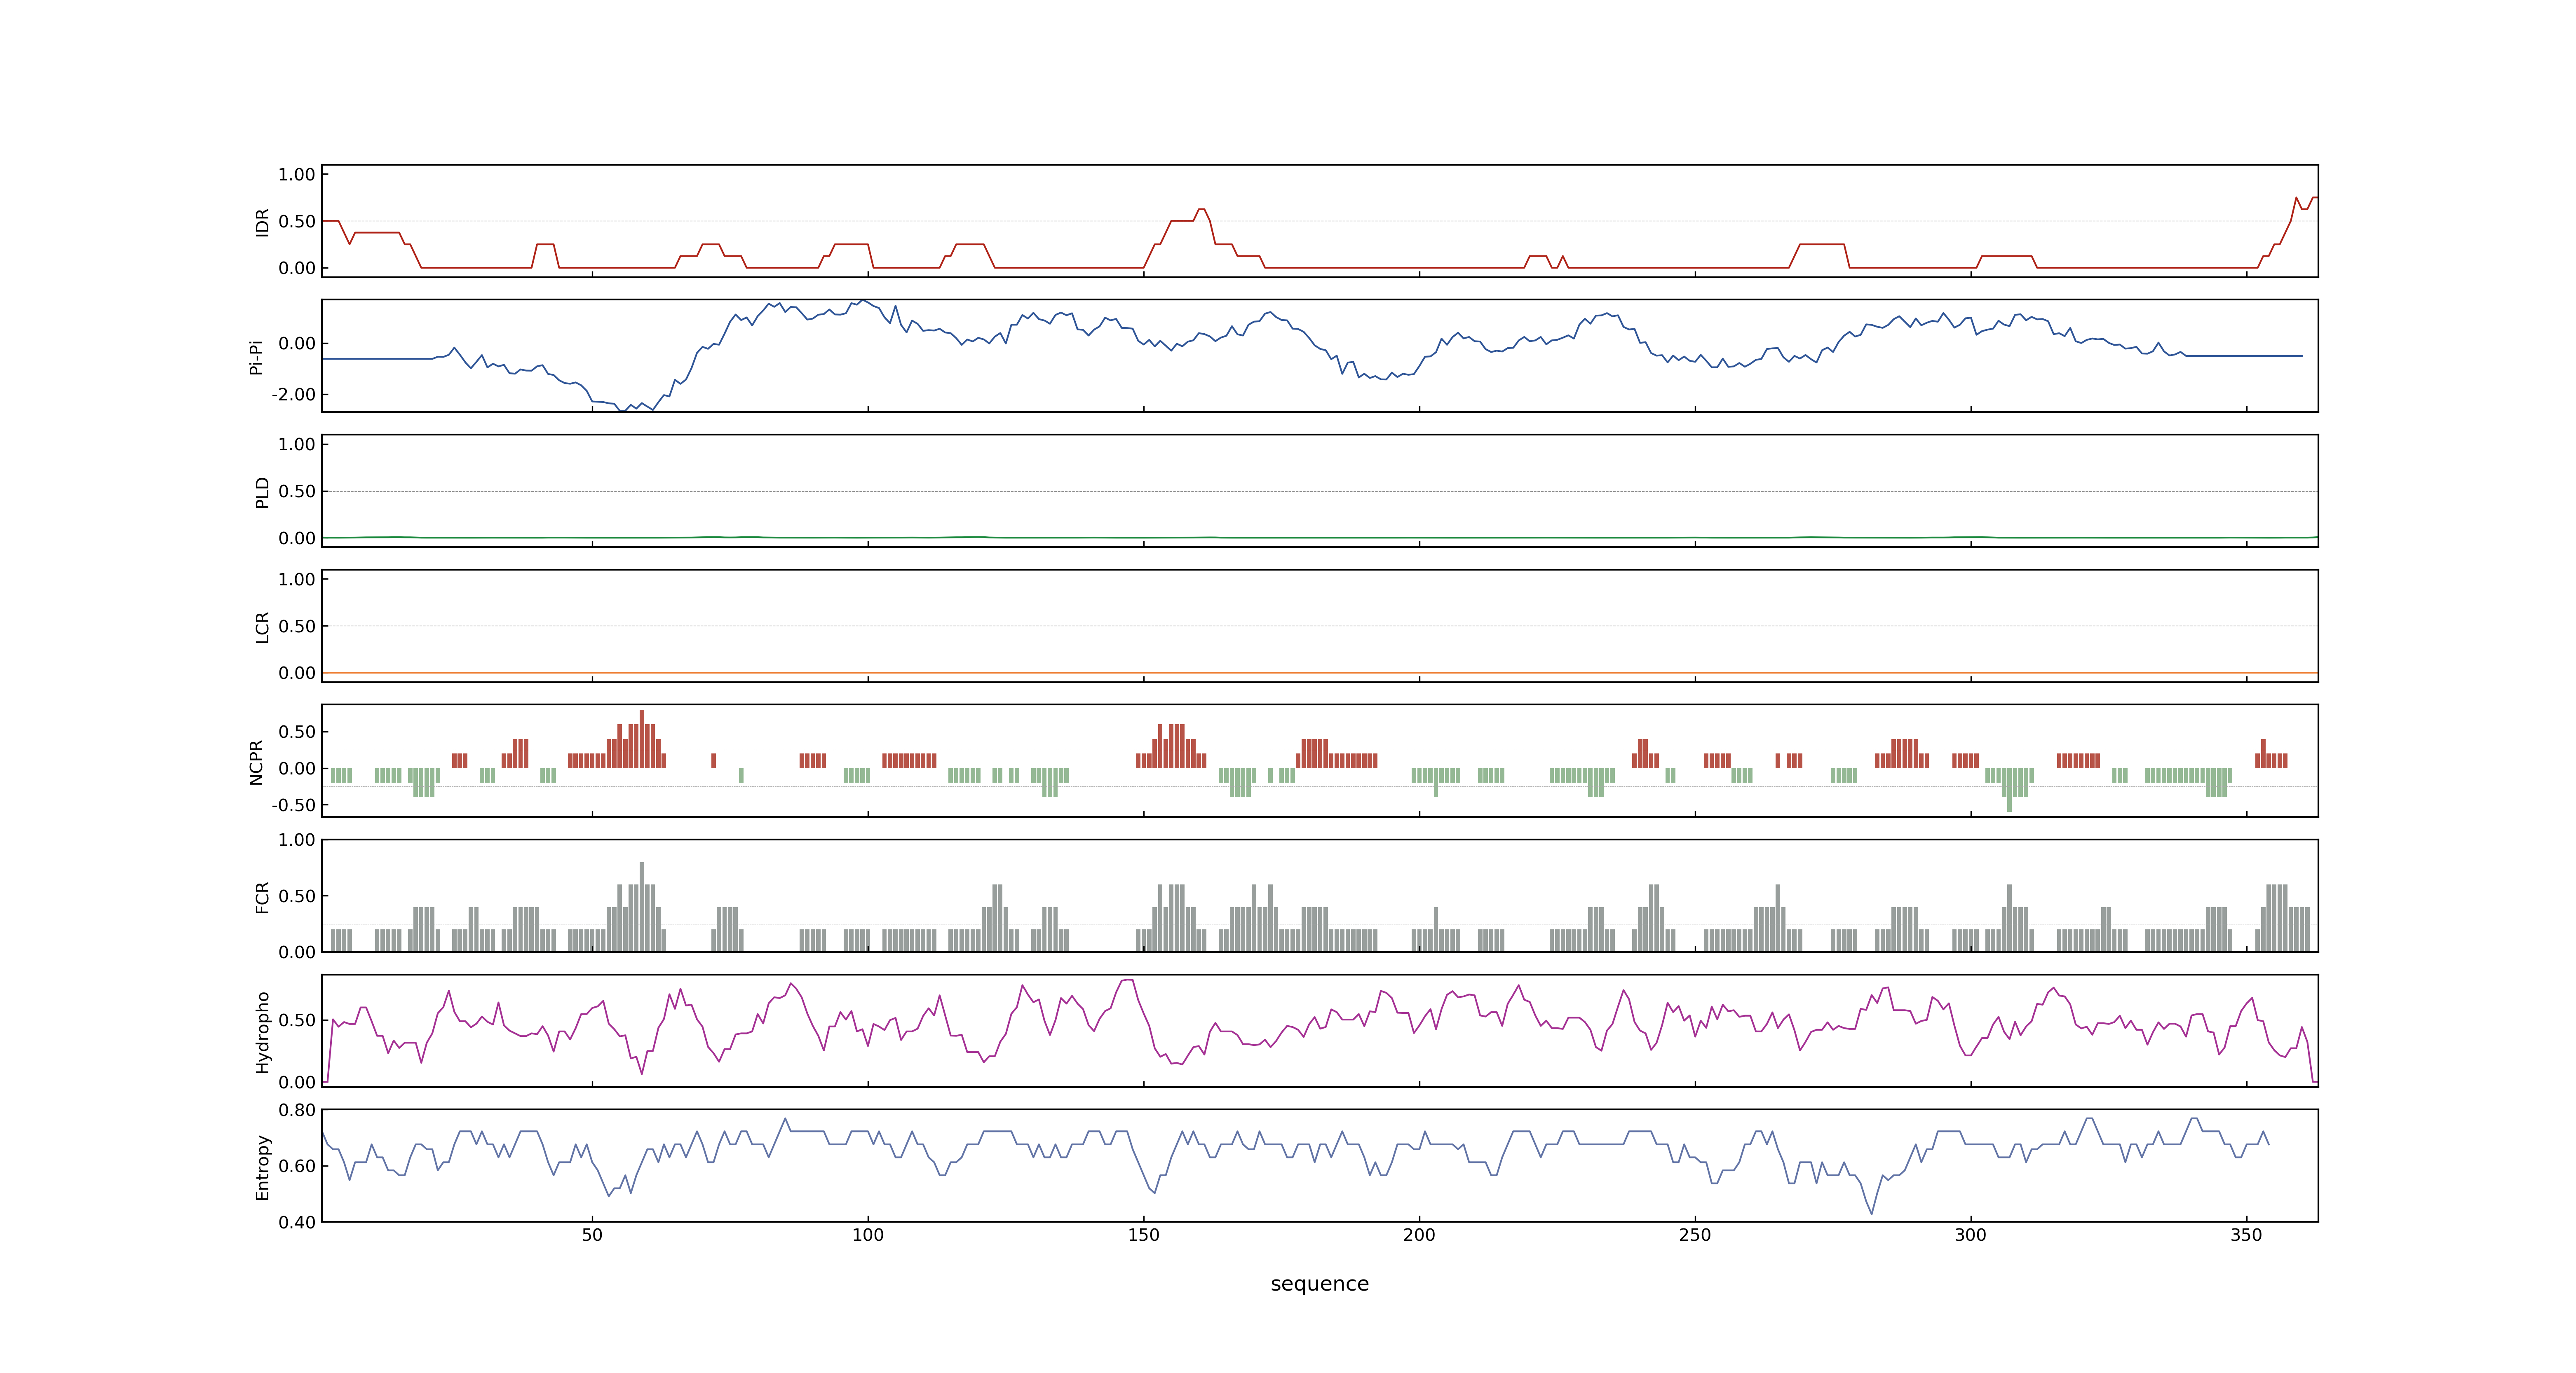
Task: Click the 0.50 tick on the IDR axis
Action: coord(297,222)
